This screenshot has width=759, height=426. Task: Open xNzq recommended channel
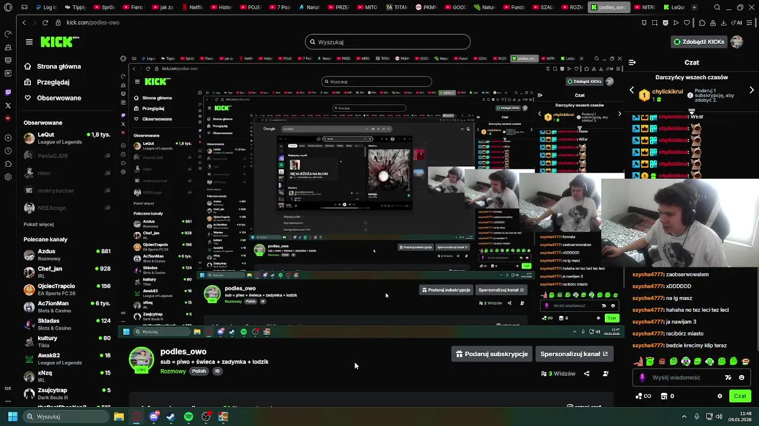tap(67, 376)
